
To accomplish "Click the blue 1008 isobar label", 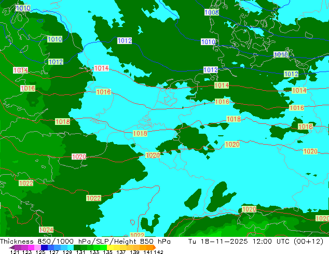I will (x=212, y=12).
